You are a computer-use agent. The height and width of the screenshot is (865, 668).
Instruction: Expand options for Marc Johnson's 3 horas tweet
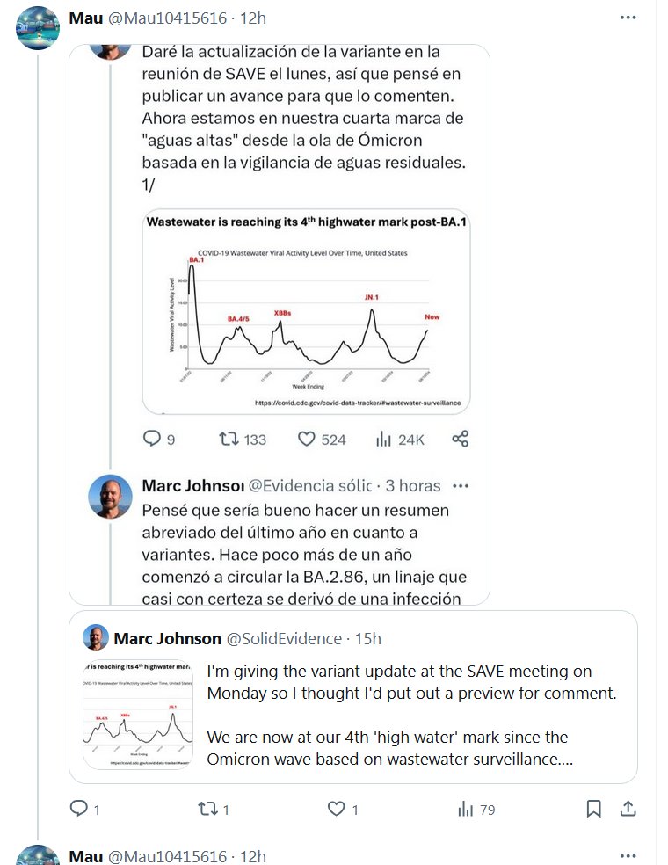(x=460, y=486)
